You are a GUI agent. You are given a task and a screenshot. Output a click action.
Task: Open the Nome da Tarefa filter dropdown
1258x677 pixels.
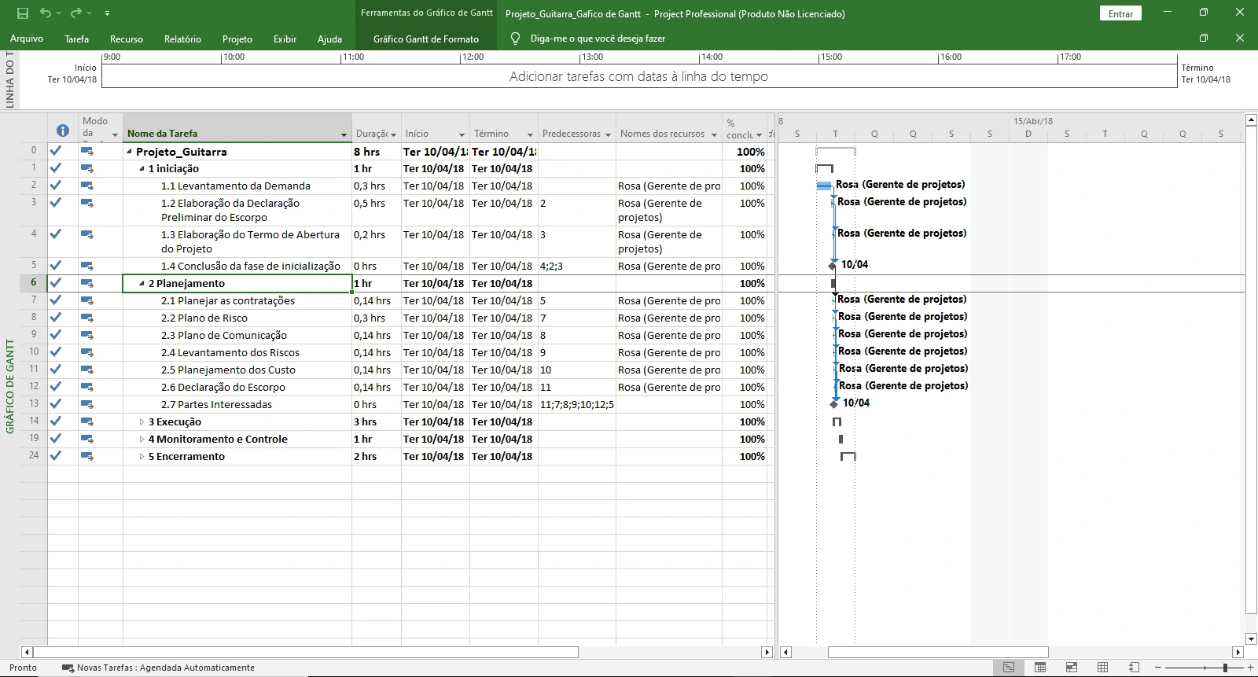pos(344,134)
